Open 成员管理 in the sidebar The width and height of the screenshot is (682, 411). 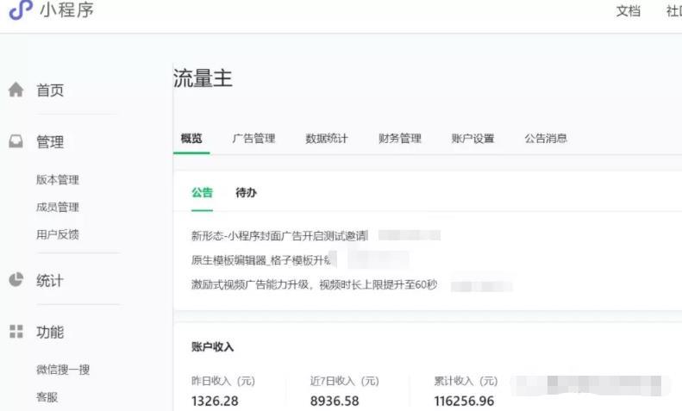(x=58, y=208)
